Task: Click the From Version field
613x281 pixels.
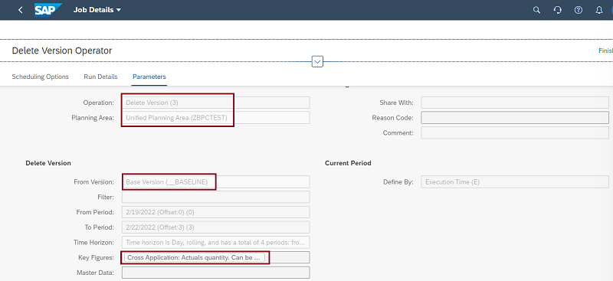Action: click(216, 181)
